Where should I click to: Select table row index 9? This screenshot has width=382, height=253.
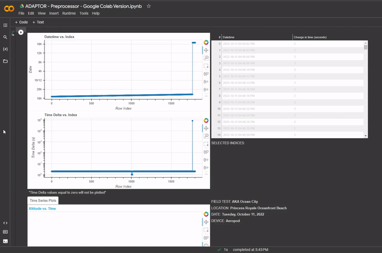point(287,102)
